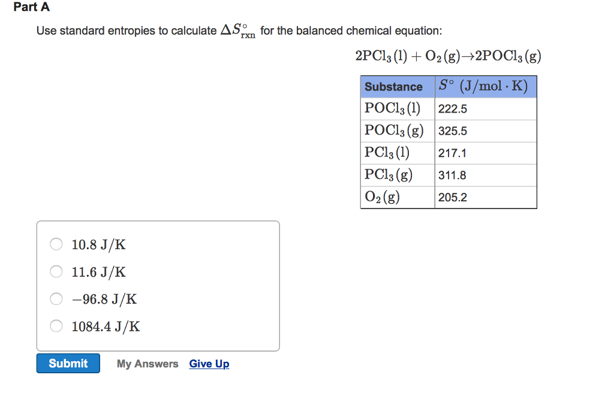
Task: Click the entropy value 217.1
Action: 449,153
